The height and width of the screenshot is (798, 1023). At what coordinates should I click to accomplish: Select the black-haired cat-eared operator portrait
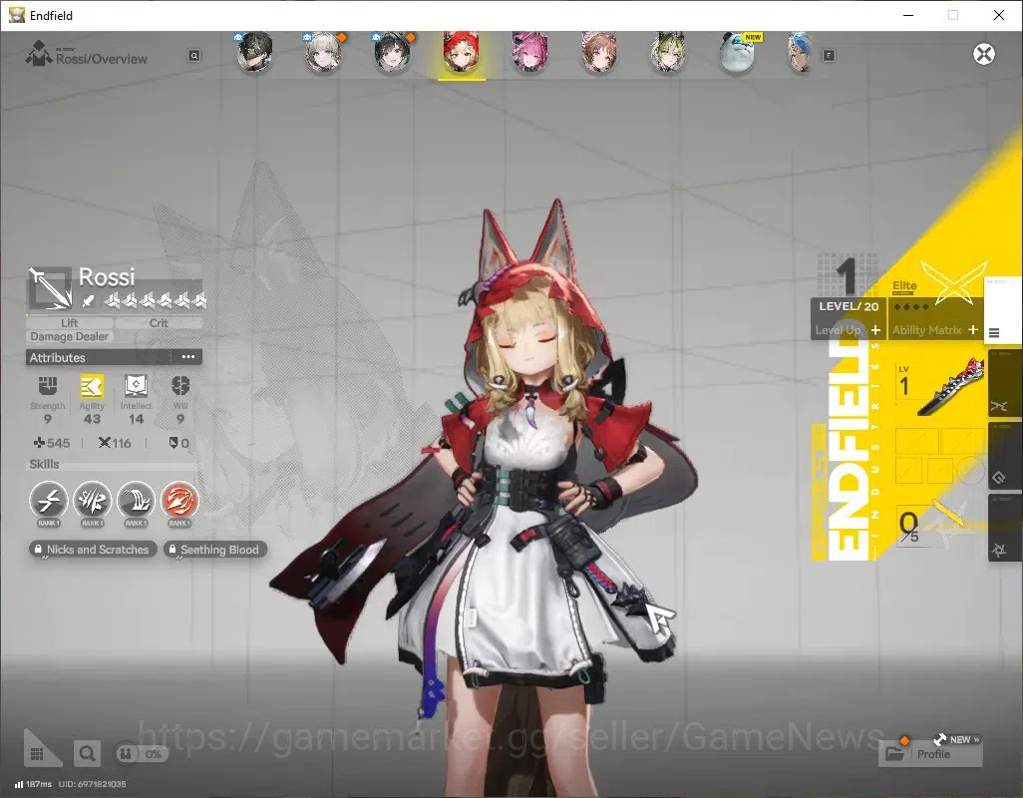click(x=393, y=52)
